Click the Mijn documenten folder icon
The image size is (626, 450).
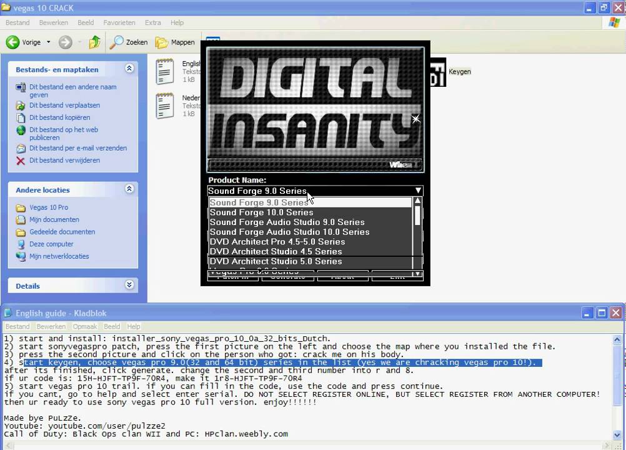click(x=21, y=219)
